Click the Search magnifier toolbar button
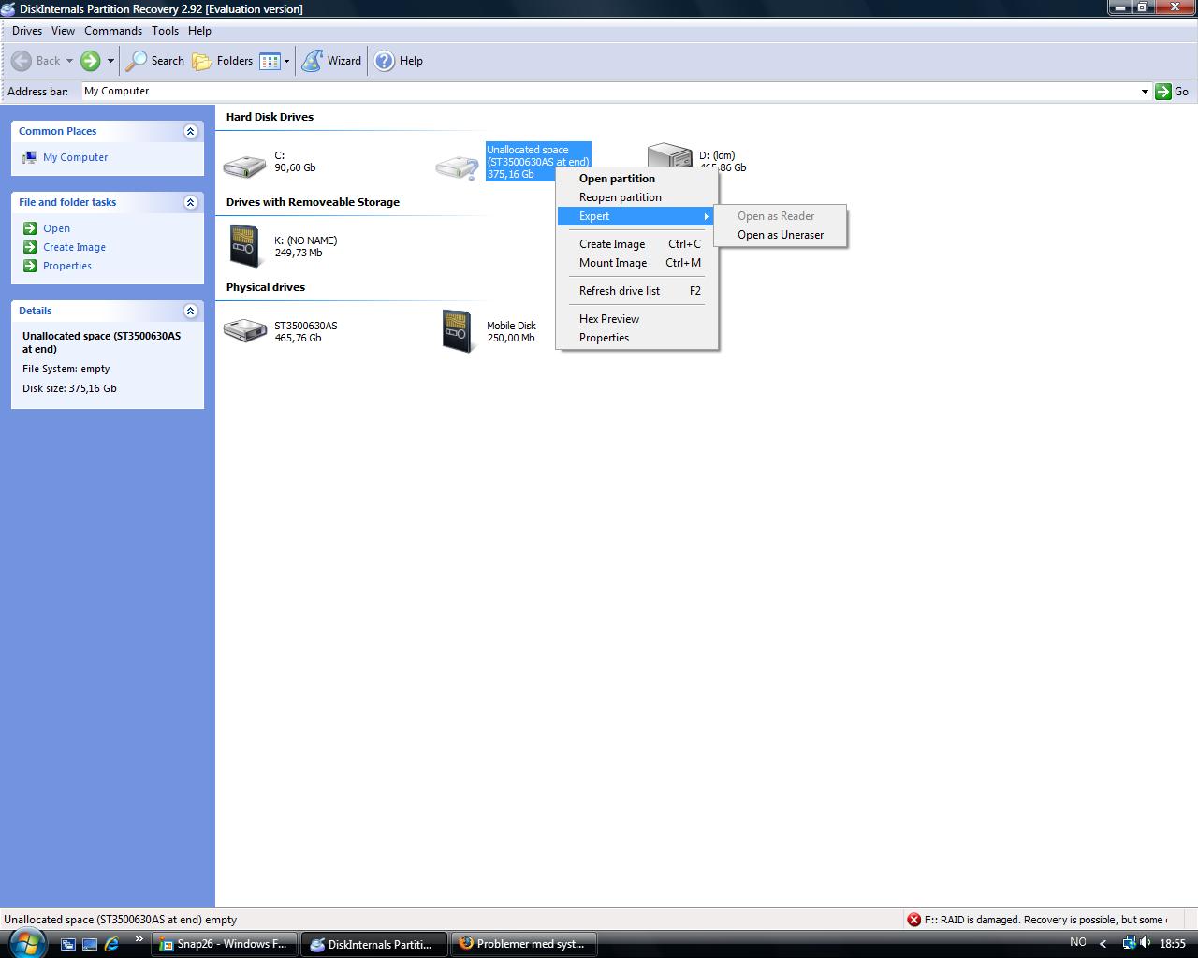 (155, 61)
